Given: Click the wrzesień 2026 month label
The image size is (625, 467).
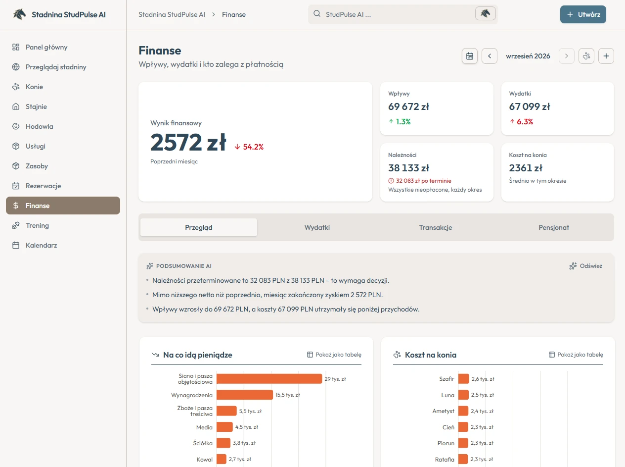Looking at the screenshot, I should pos(528,56).
